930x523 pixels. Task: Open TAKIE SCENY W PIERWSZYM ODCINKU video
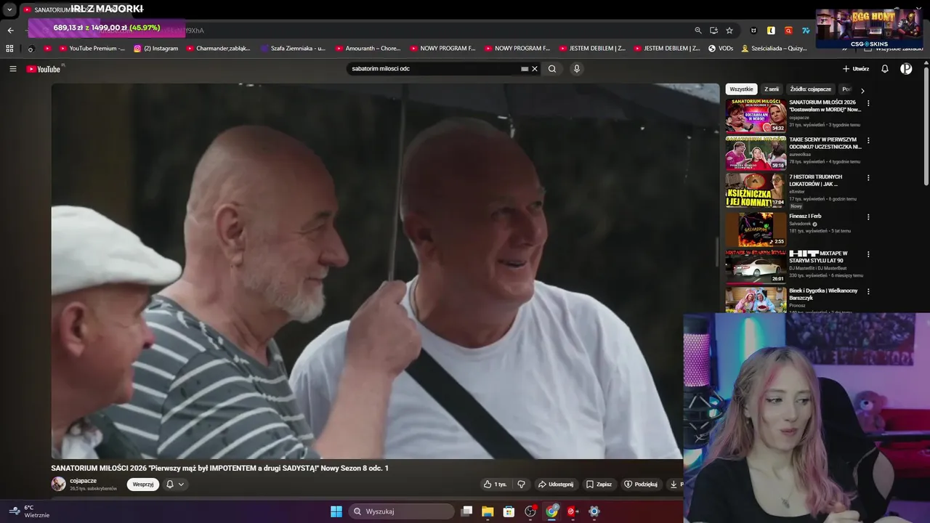coord(756,153)
